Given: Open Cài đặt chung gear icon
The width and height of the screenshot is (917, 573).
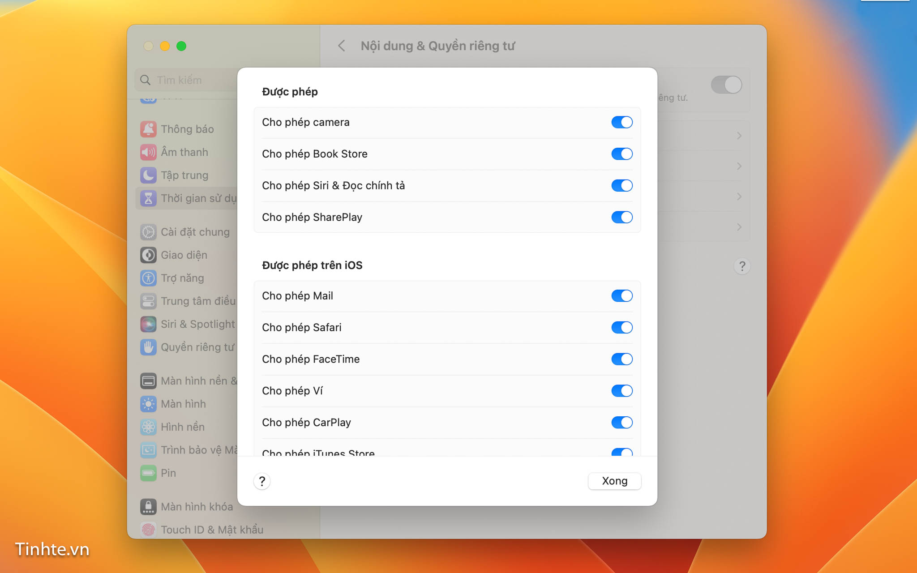Looking at the screenshot, I should (148, 232).
